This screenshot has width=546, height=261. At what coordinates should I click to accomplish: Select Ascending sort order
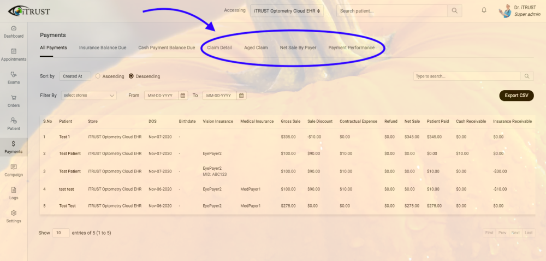[x=98, y=76]
